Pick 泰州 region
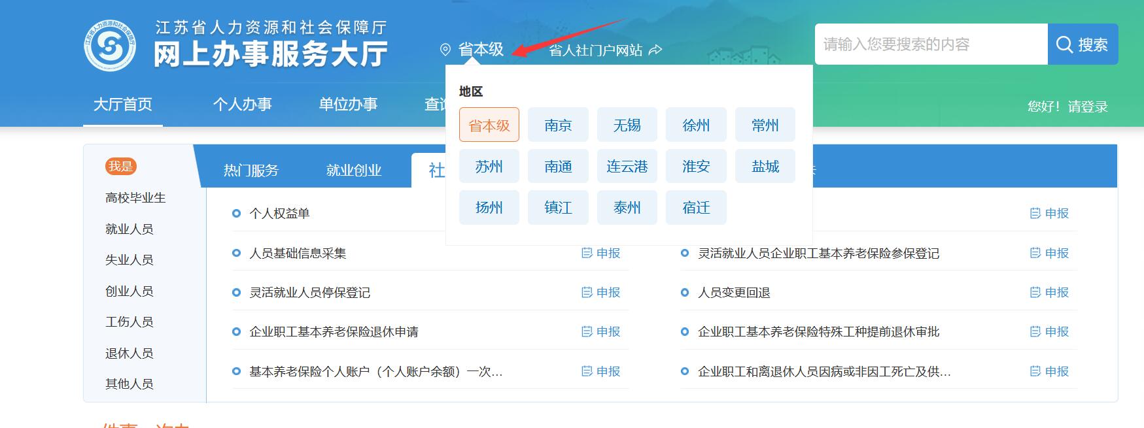Image resolution: width=1144 pixels, height=428 pixels. coord(627,207)
